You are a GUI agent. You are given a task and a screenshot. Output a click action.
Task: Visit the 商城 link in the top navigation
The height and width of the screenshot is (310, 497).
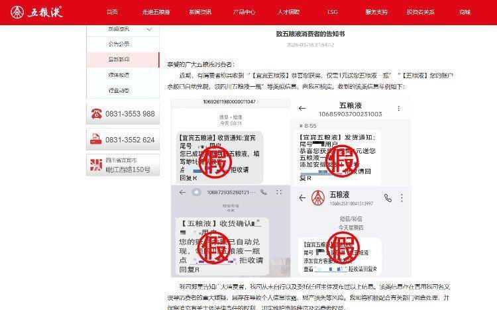point(465,12)
